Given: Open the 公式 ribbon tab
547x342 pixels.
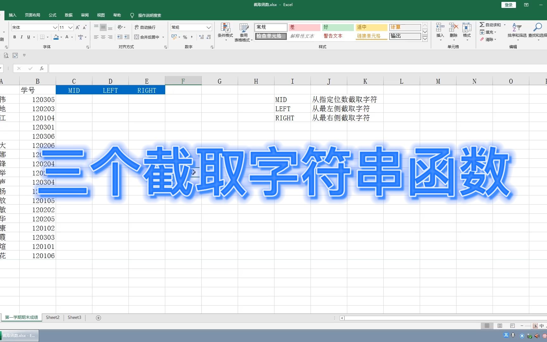Looking at the screenshot, I should (53, 15).
